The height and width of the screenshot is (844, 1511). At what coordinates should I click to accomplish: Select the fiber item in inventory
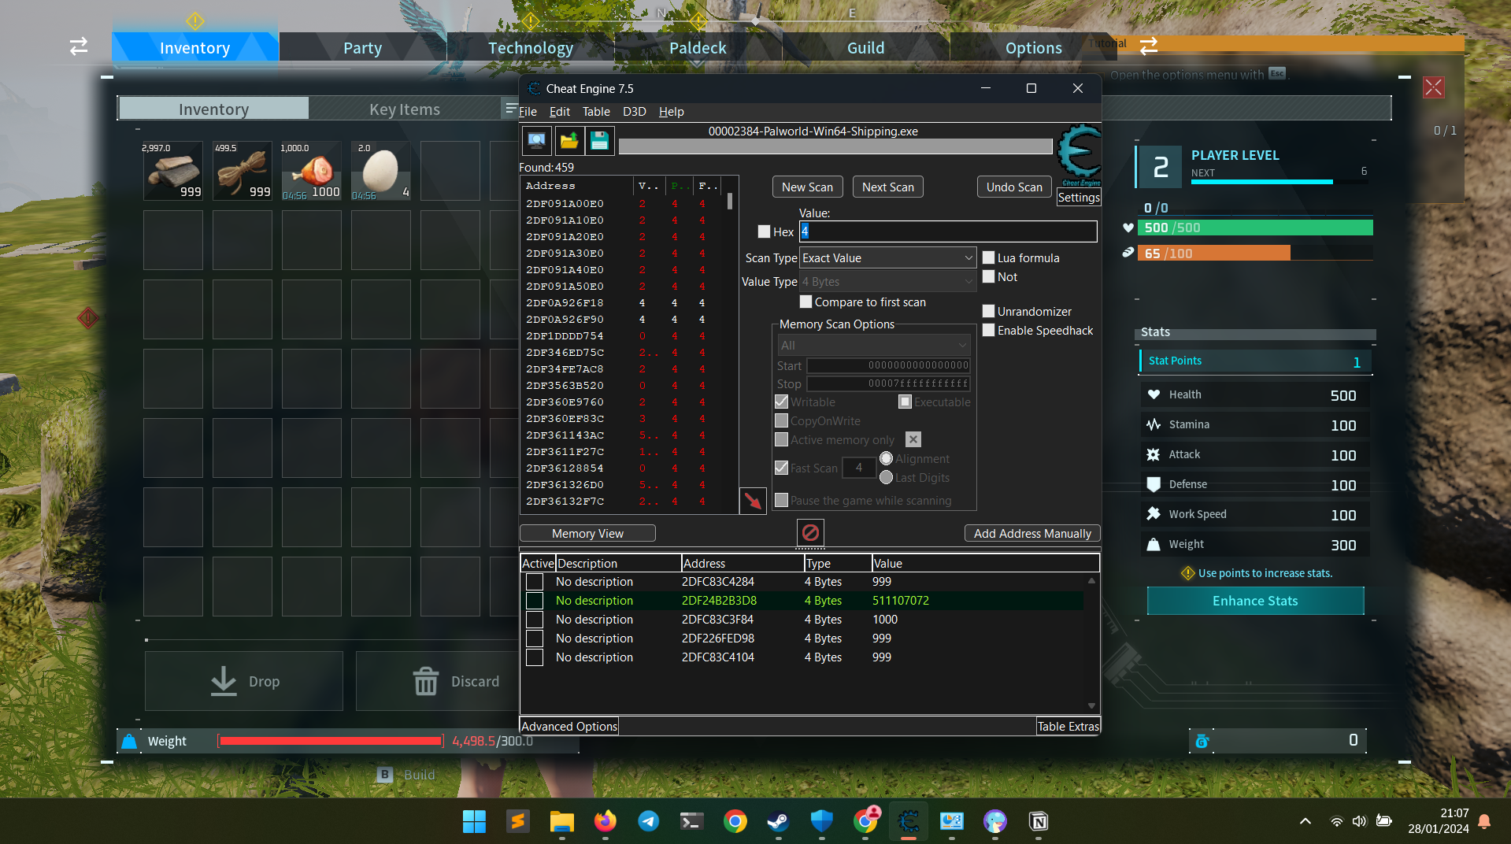[243, 171]
